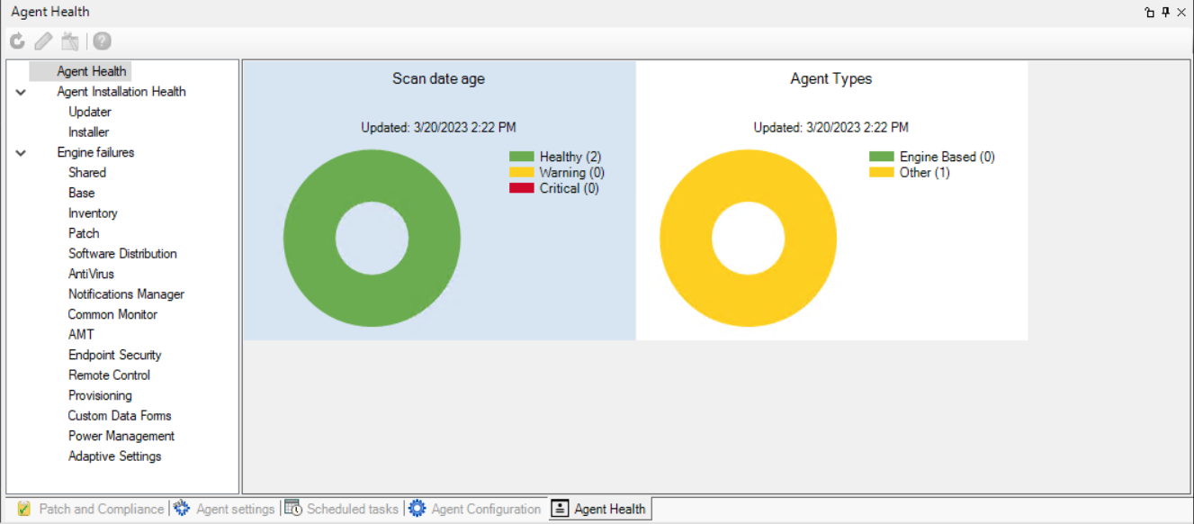Select Updater in the tree

[x=90, y=112]
